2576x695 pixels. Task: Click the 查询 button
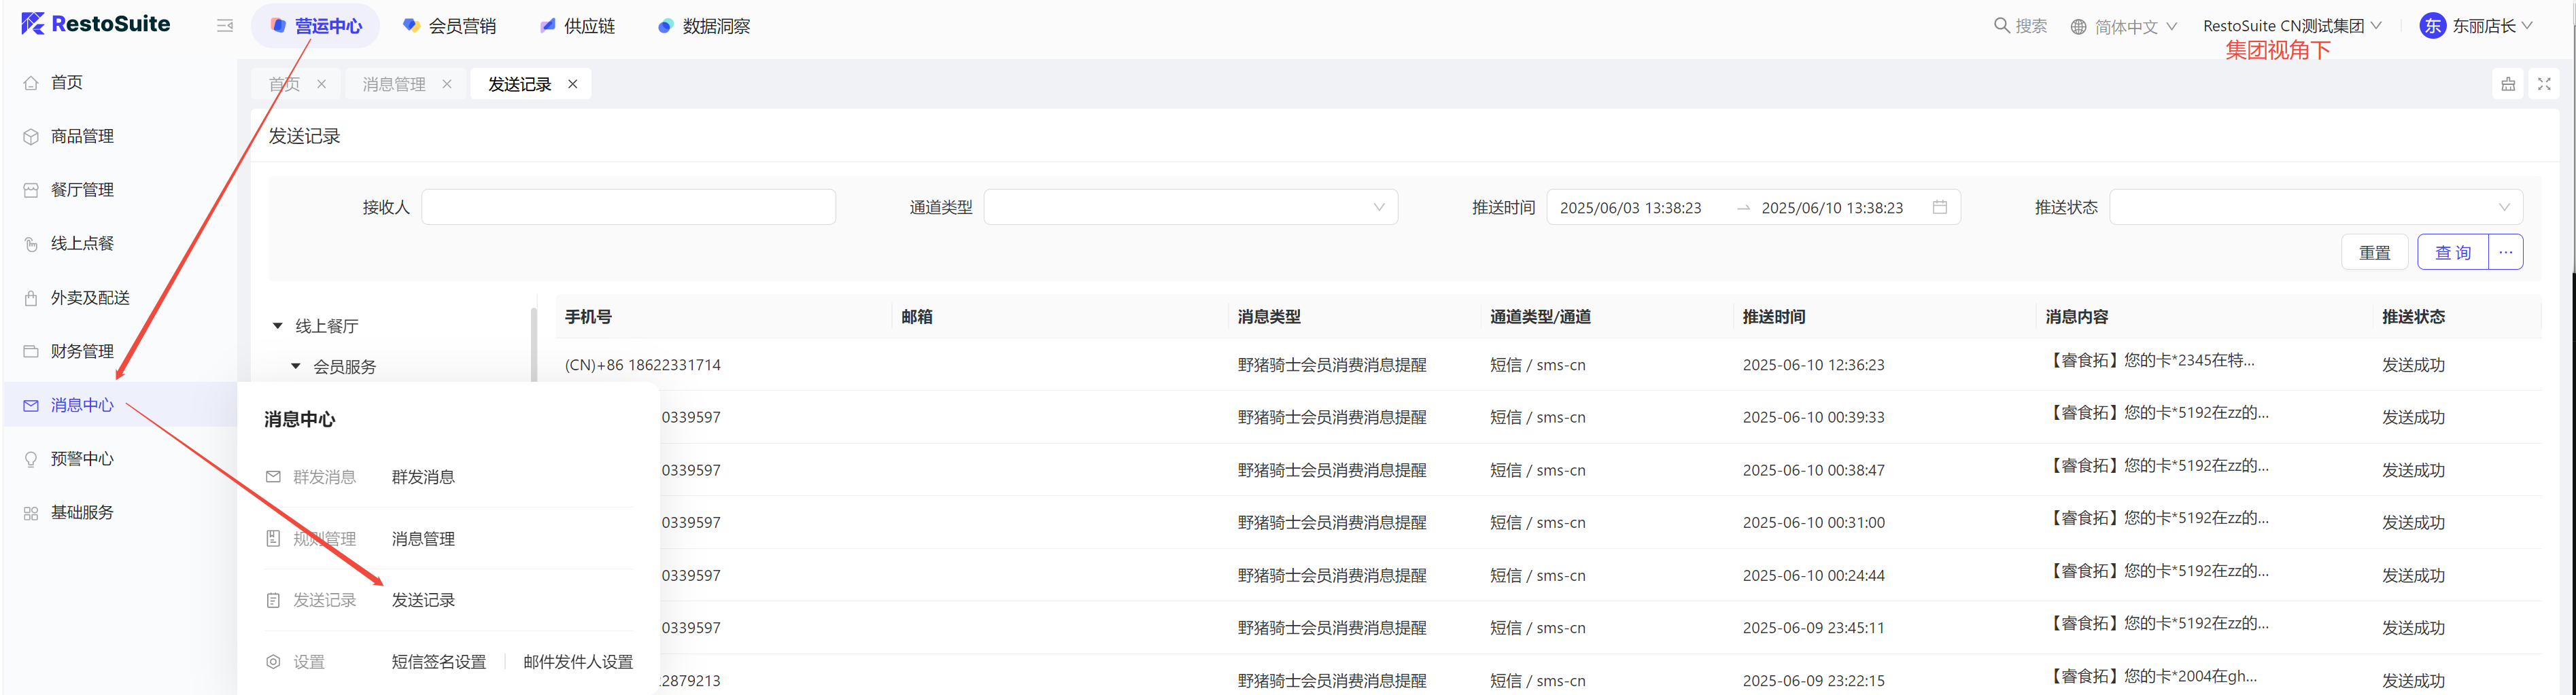tap(2452, 252)
